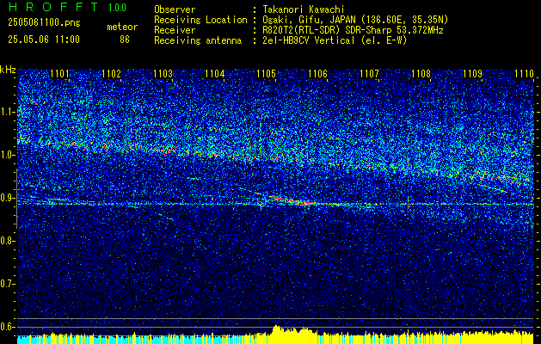Click the HROFFT title text

coord(53,7)
